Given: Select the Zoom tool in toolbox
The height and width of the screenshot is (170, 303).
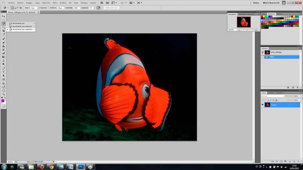Looking at the screenshot, I should tap(4, 94).
